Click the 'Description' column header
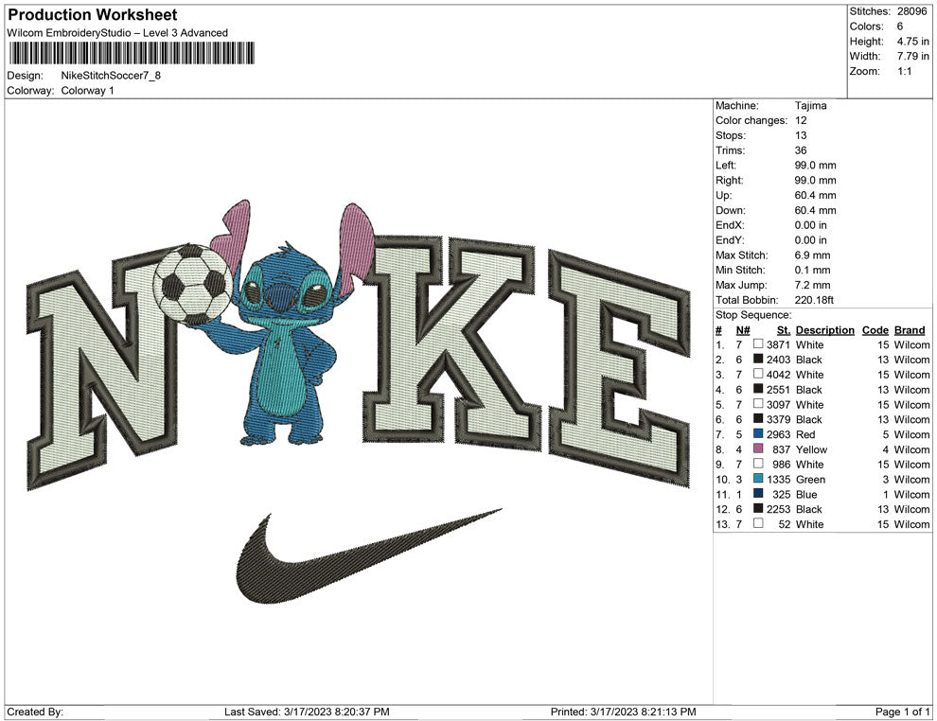Screen dimensions: 937x721 coord(824,329)
